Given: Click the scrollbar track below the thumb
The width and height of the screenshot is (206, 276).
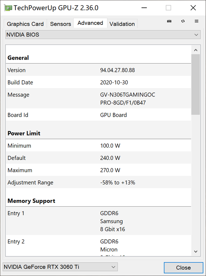Looking at the screenshot, I should (196, 181).
